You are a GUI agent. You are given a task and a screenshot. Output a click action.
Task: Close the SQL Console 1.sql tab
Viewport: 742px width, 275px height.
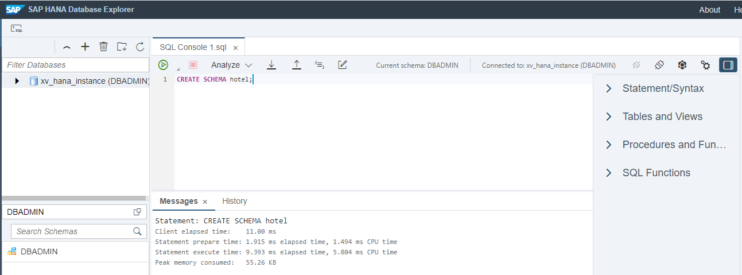tap(235, 48)
